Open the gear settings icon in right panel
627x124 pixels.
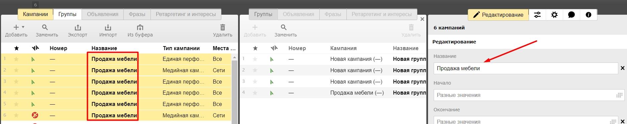(554, 15)
